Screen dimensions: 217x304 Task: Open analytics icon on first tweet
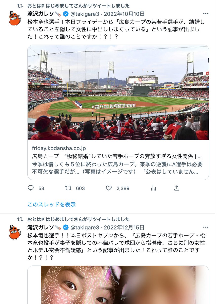click(x=153, y=188)
